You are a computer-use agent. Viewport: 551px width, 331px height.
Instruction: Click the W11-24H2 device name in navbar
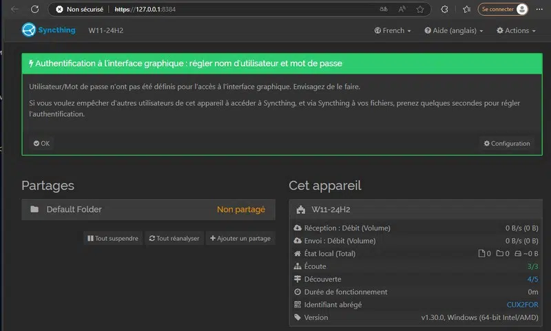point(106,30)
